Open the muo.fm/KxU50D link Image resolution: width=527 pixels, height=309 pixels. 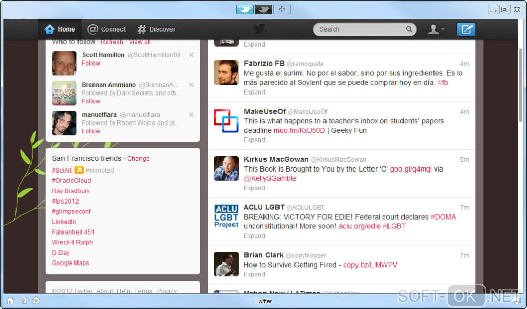click(300, 130)
